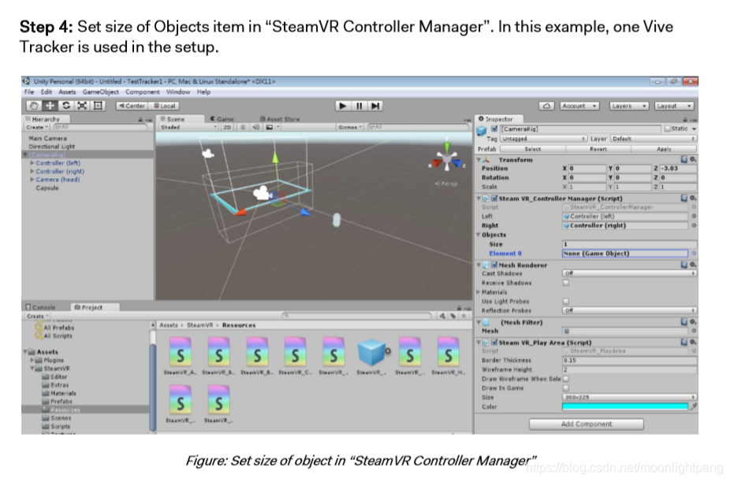
Task: Select the Hand tool in toolbar
Action: (x=33, y=106)
